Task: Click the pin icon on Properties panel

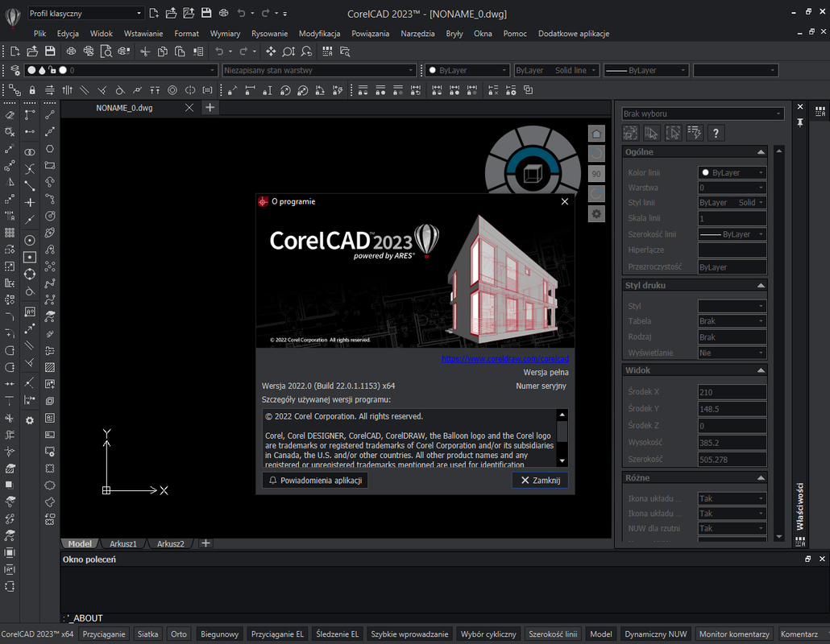Action: pos(800,122)
